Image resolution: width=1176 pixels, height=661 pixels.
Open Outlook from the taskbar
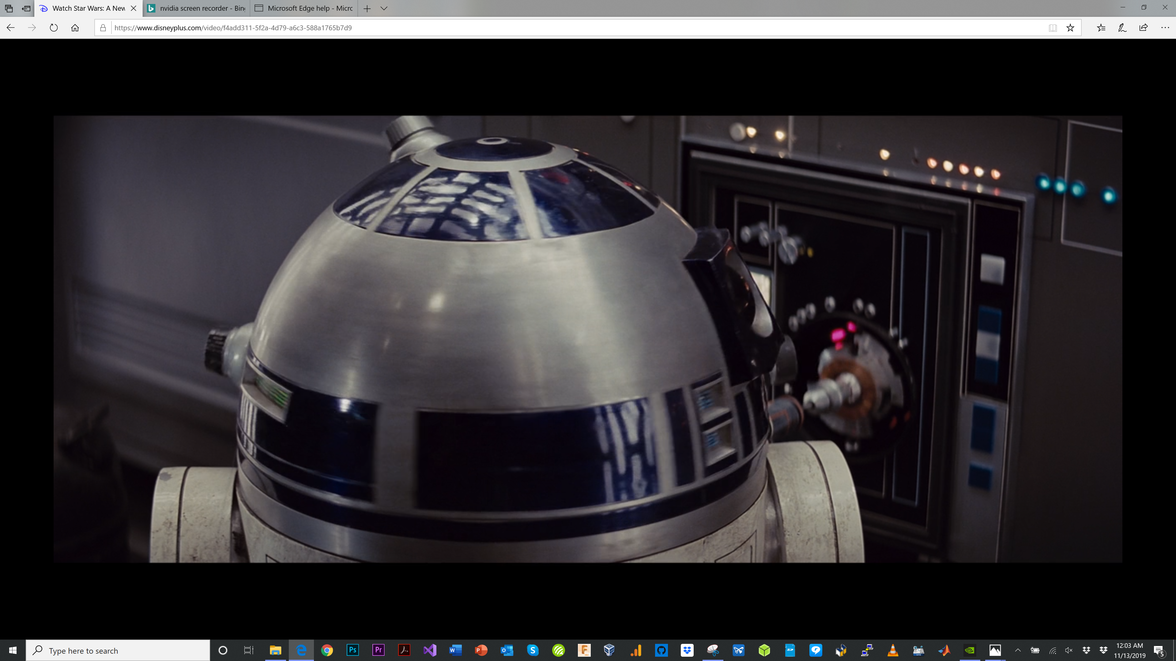click(507, 650)
